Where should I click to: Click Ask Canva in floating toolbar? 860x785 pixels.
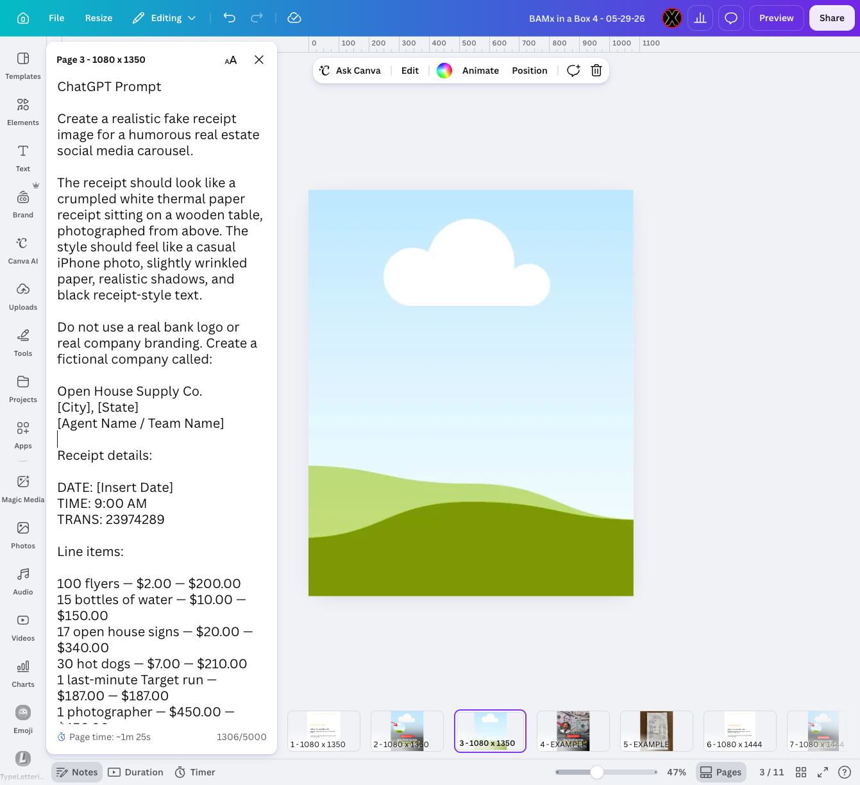tap(350, 71)
